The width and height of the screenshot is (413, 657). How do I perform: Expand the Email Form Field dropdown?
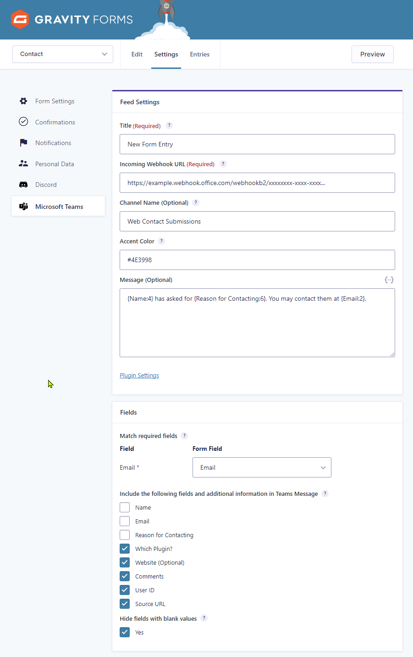pos(261,467)
